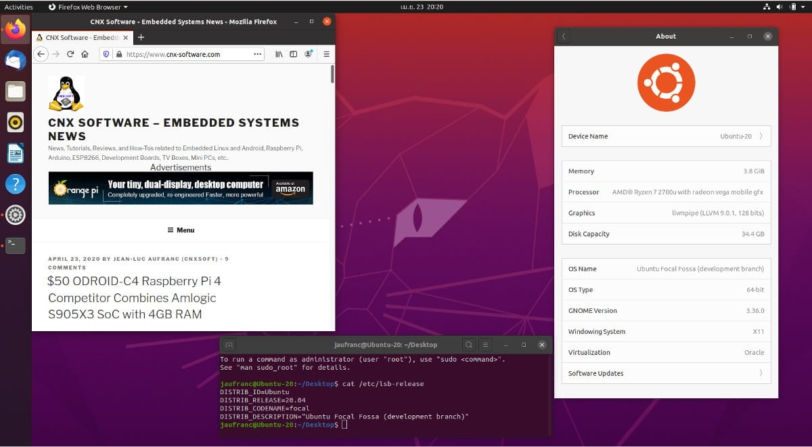This screenshot has height=447, width=812.
Task: Click the Windowing System X11 row
Action: click(x=667, y=332)
